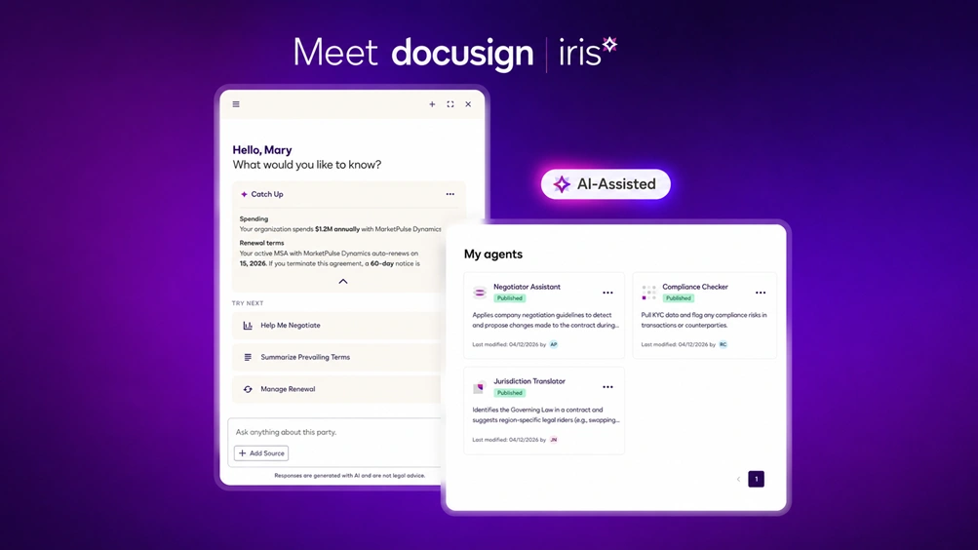The image size is (978, 550).
Task: Click the My agents heading
Action: (x=493, y=254)
